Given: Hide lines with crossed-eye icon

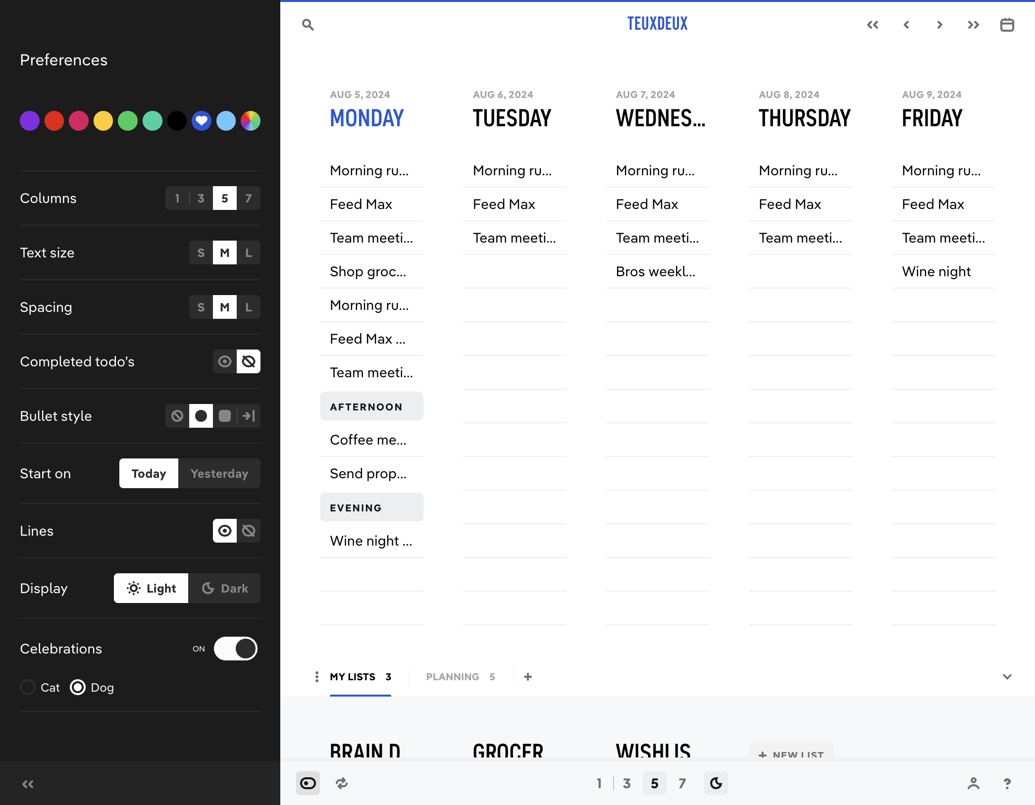Looking at the screenshot, I should coord(249,531).
